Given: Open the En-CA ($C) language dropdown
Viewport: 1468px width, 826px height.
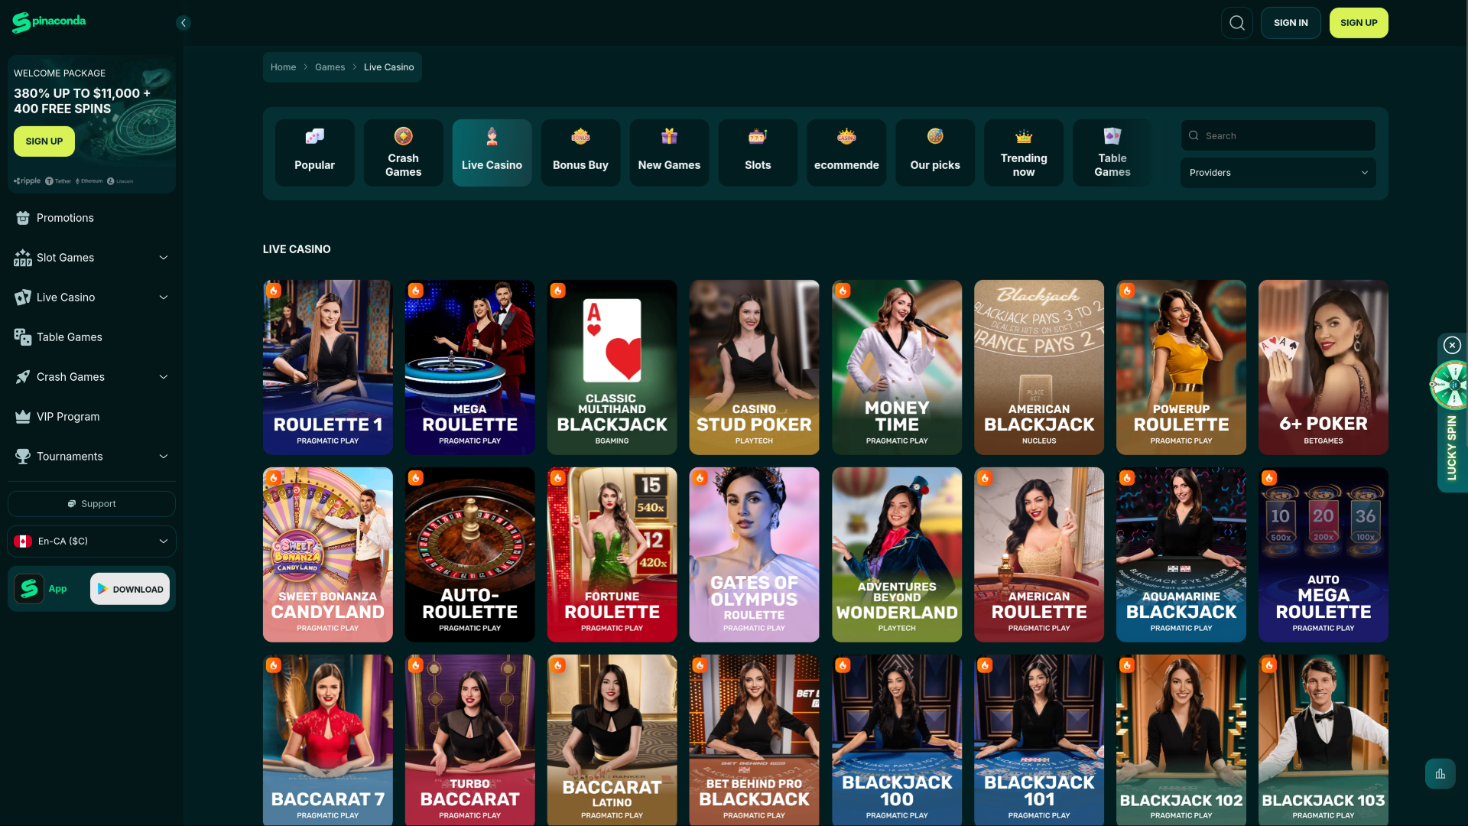Looking at the screenshot, I should click(x=92, y=541).
